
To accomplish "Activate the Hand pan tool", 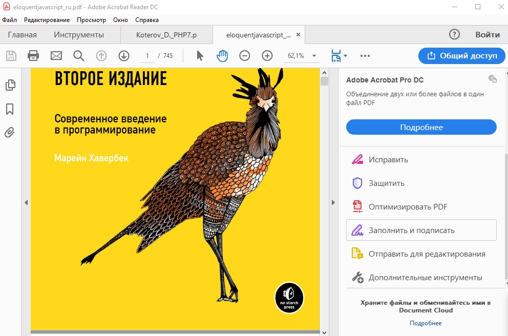I will coord(222,56).
